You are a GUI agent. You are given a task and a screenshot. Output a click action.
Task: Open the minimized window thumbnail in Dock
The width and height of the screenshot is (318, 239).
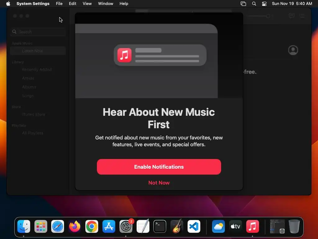(x=277, y=227)
